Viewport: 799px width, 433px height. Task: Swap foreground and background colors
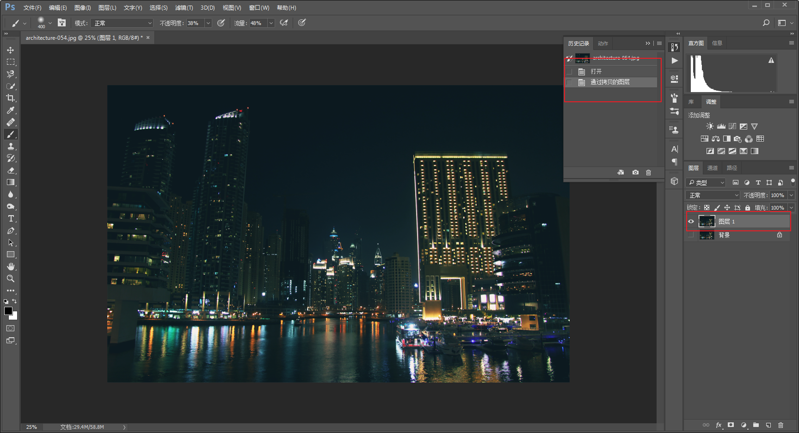point(14,301)
